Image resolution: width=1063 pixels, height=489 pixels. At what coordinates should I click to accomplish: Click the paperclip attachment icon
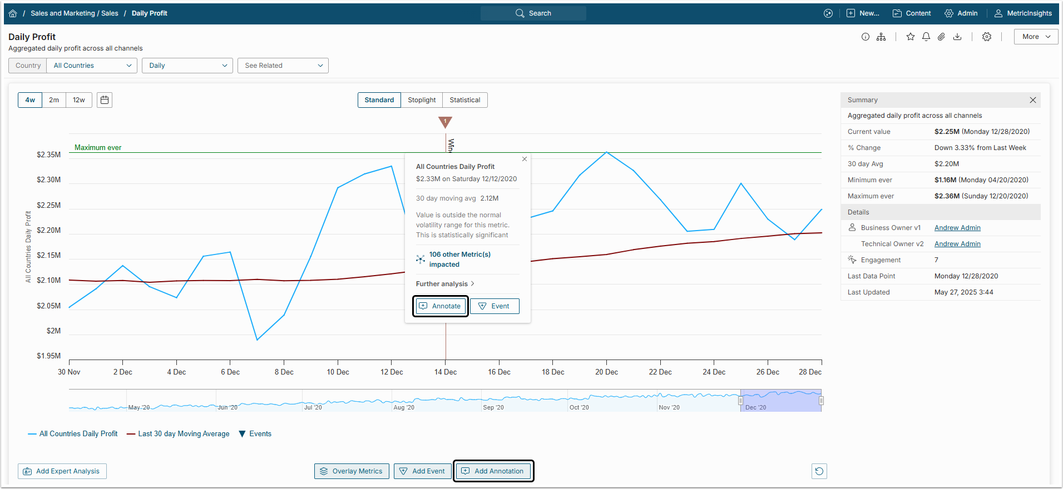click(x=941, y=37)
